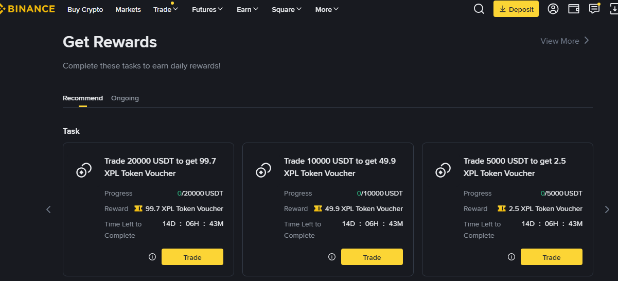
Task: Expand the Futures dropdown menu
Action: tap(207, 9)
